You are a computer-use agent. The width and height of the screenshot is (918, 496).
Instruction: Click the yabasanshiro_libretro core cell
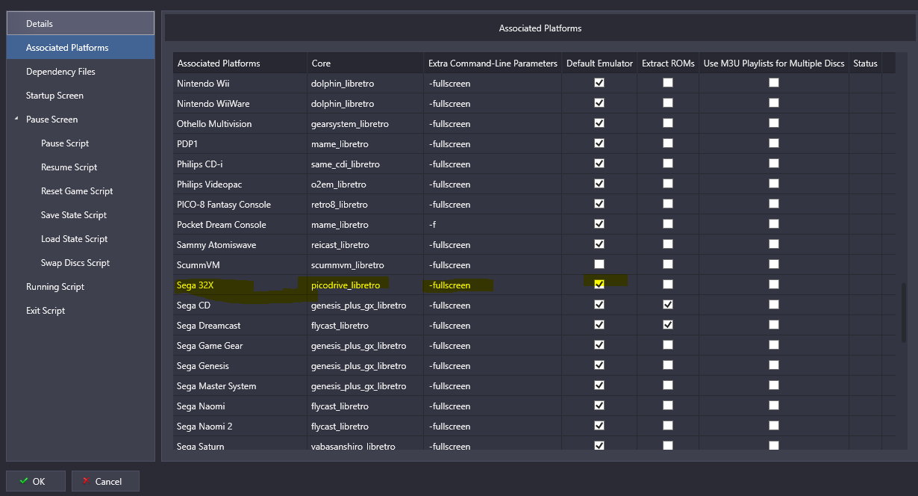365,444
